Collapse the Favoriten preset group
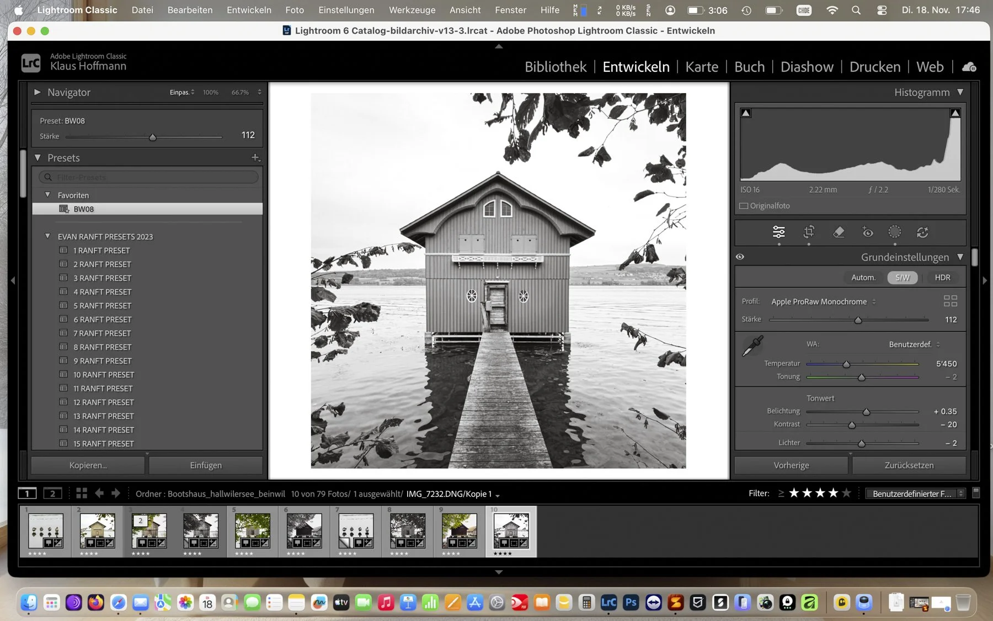993x621 pixels. [x=47, y=195]
